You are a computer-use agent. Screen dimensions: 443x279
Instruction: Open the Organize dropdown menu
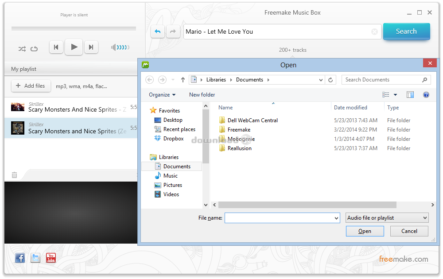tap(162, 95)
